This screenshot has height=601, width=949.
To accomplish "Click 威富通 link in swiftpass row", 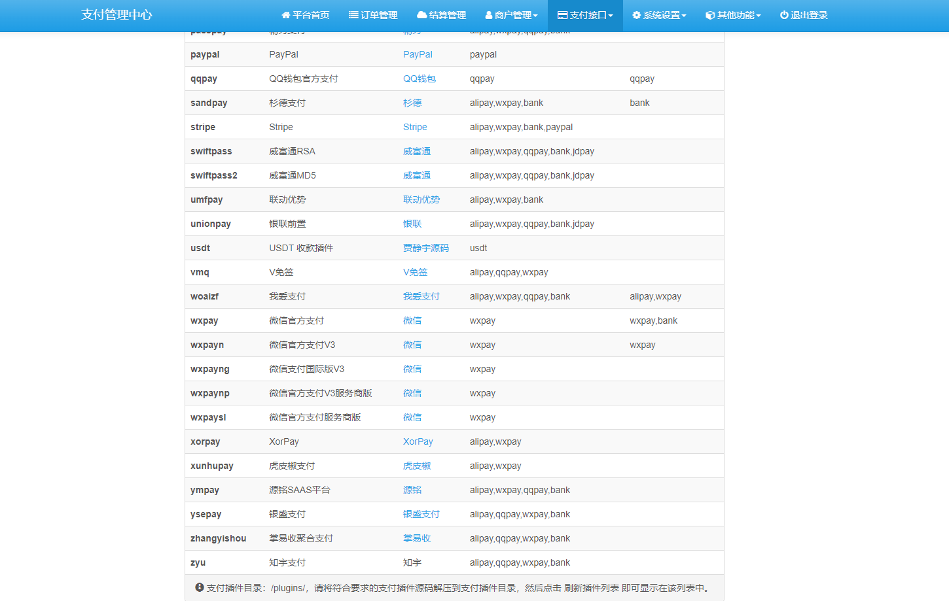I will pos(417,151).
